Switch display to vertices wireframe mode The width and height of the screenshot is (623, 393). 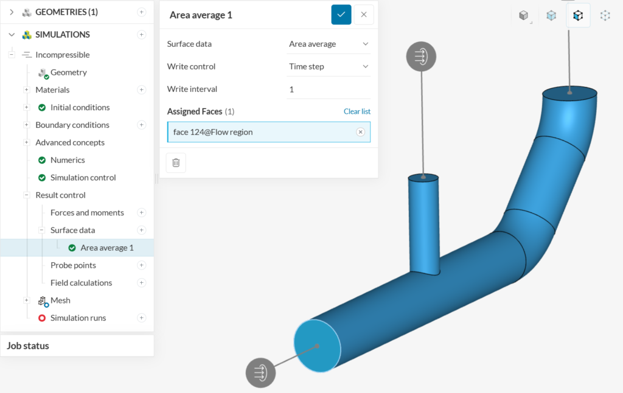pos(605,15)
